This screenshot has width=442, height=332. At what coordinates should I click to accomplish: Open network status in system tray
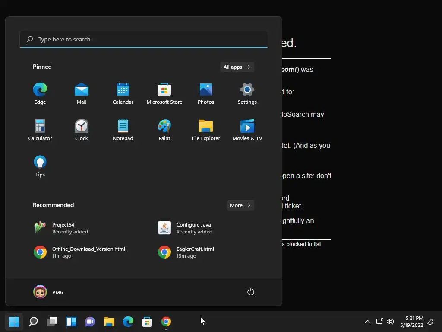click(x=380, y=322)
